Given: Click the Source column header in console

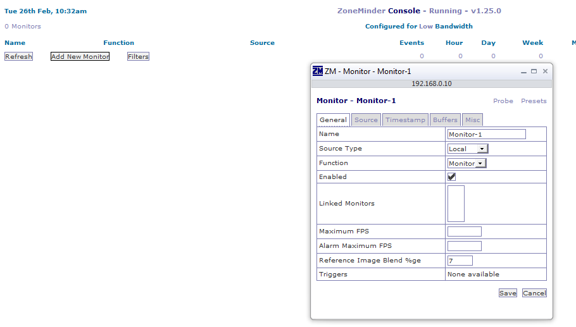Looking at the screenshot, I should 262,42.
